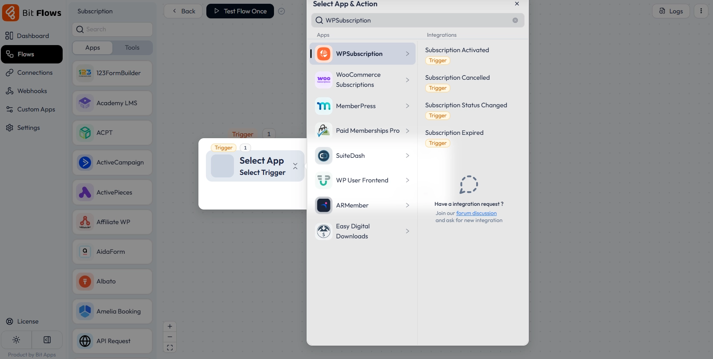The width and height of the screenshot is (713, 359).
Task: Choose the Subscription Cancelled trigger
Action: pos(457,78)
